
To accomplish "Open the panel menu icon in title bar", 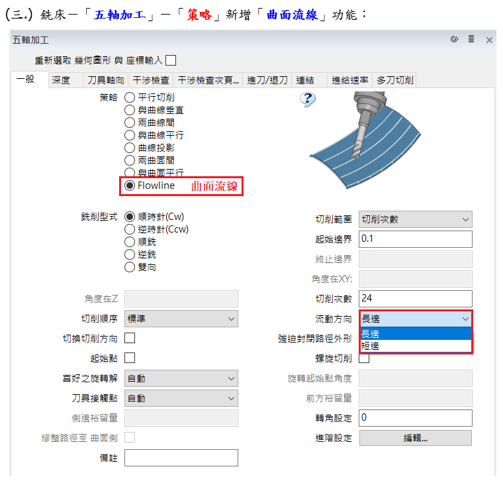I will tap(471, 40).
